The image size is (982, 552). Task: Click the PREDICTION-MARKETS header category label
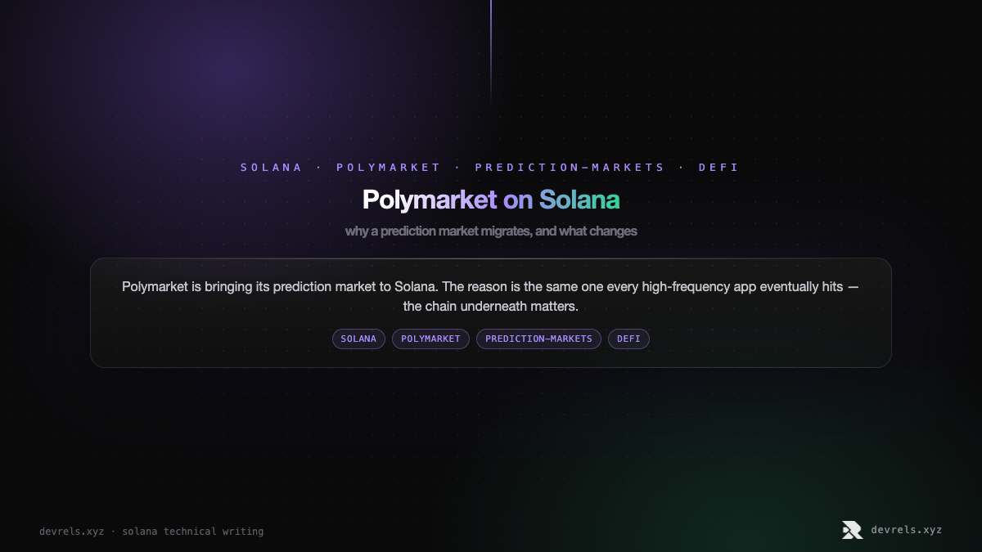point(570,167)
